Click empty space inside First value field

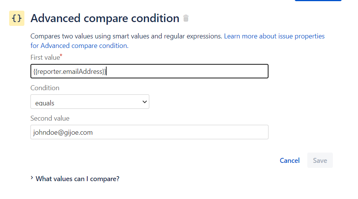187,71
